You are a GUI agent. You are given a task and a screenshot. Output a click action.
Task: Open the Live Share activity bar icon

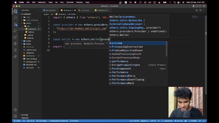(15, 56)
